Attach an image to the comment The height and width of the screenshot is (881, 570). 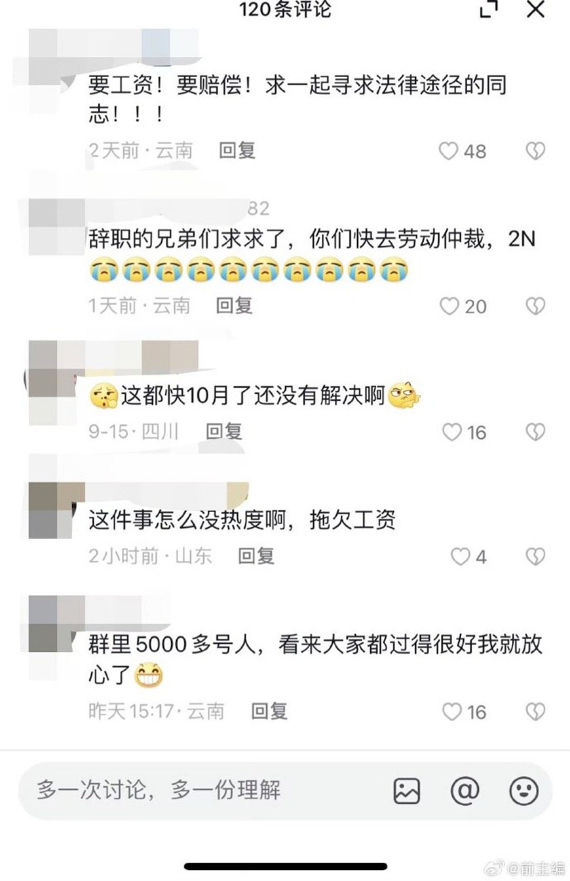(x=406, y=791)
